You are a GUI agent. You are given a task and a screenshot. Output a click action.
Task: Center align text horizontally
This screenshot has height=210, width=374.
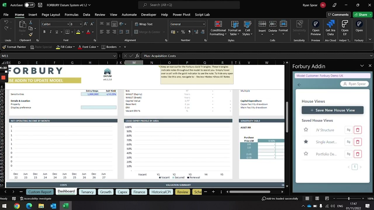pyautogui.click(x=108, y=32)
